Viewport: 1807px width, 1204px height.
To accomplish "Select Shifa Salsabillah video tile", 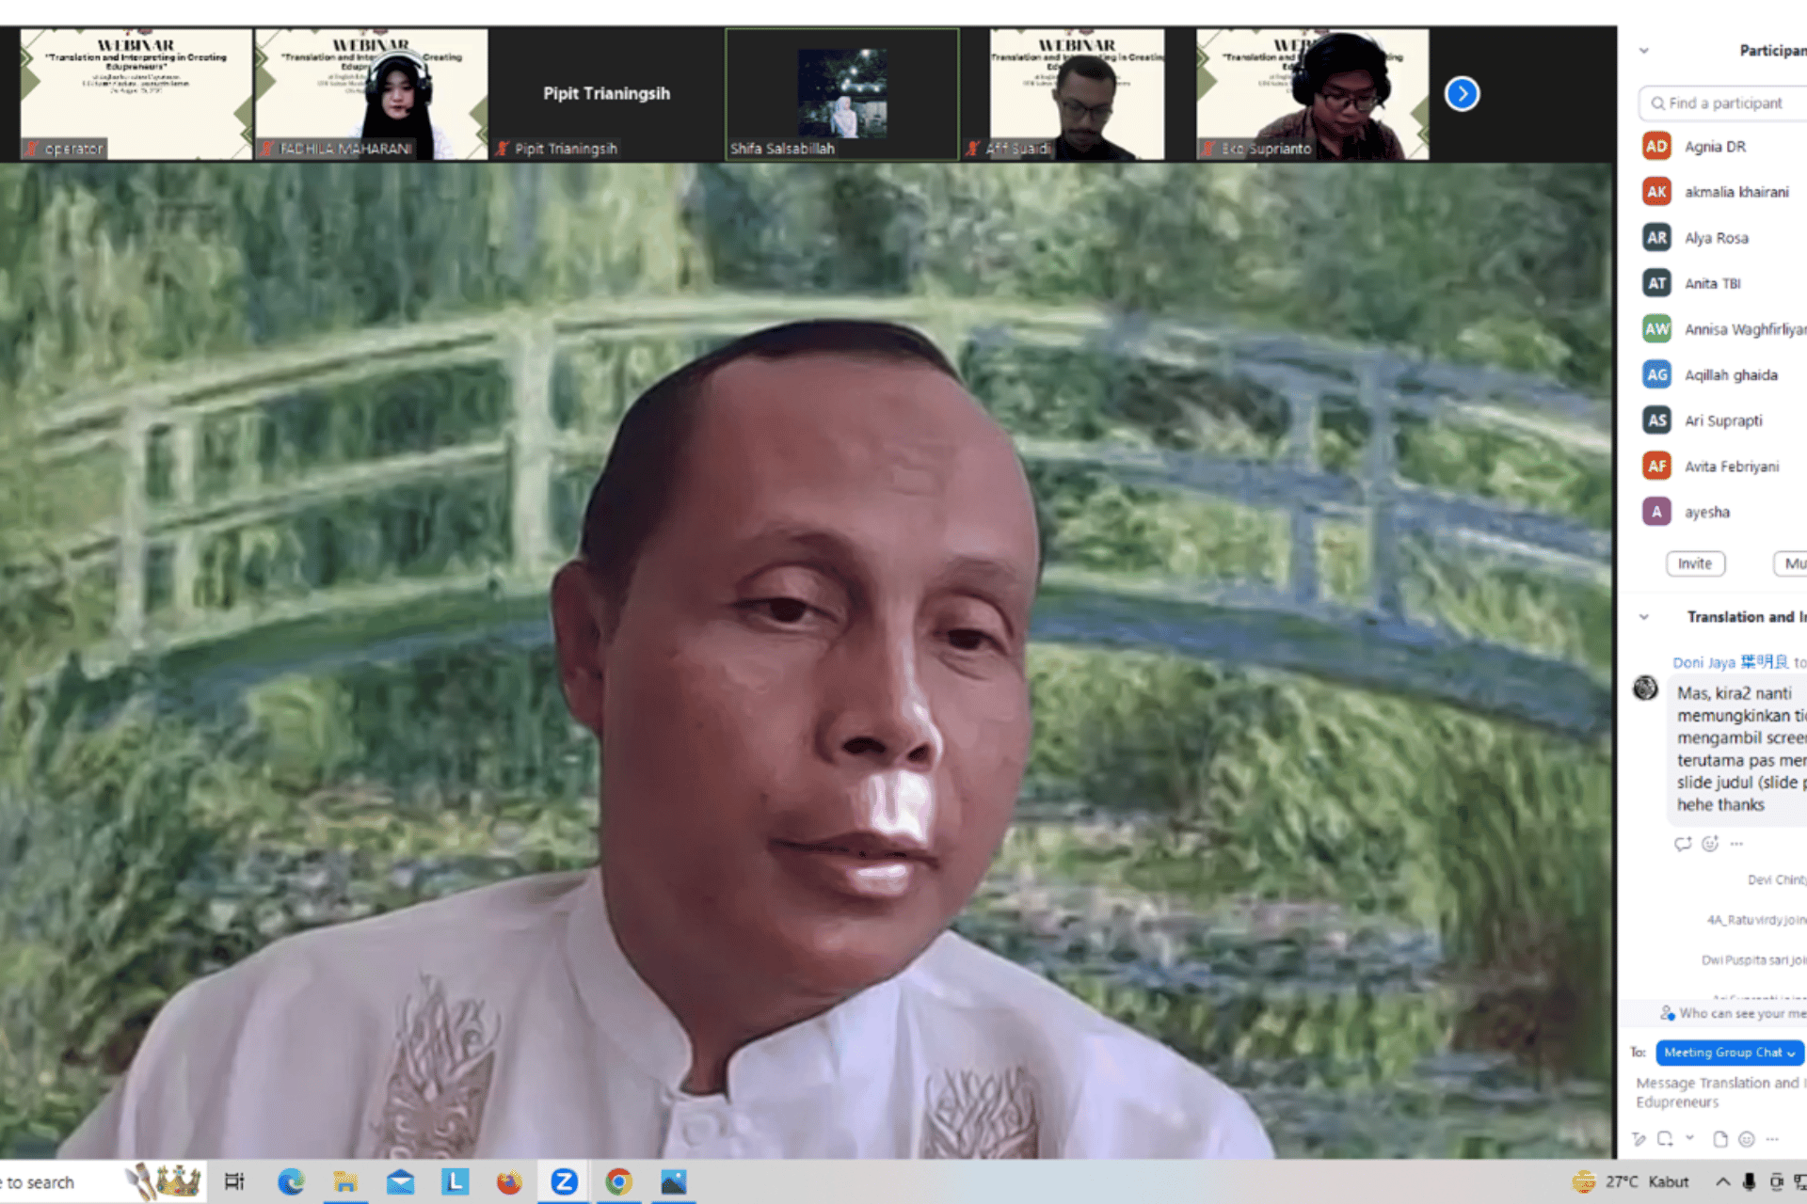I will point(842,94).
